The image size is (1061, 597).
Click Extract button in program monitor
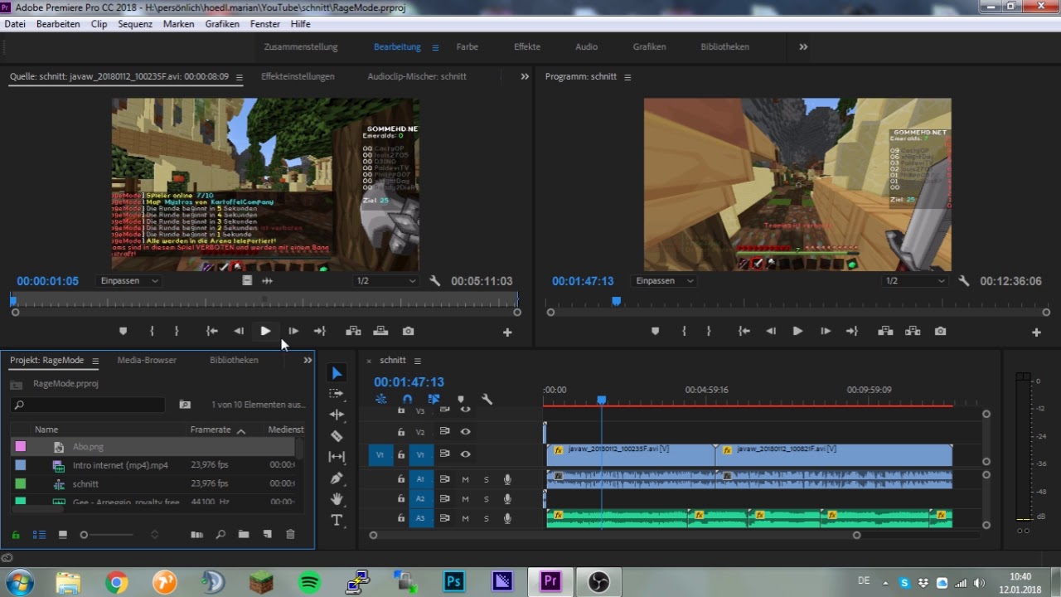913,331
